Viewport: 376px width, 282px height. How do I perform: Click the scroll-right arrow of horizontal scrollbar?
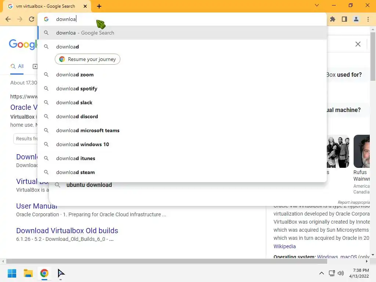coord(367,261)
